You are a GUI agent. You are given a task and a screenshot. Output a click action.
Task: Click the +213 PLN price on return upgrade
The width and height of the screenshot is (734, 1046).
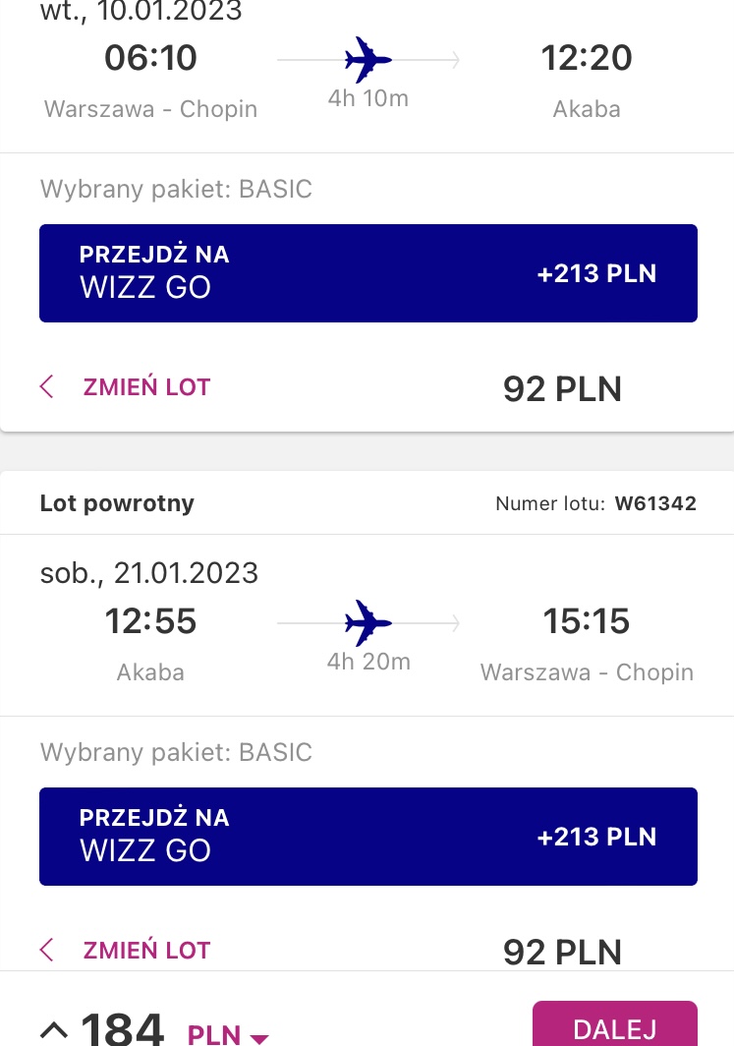(x=596, y=837)
